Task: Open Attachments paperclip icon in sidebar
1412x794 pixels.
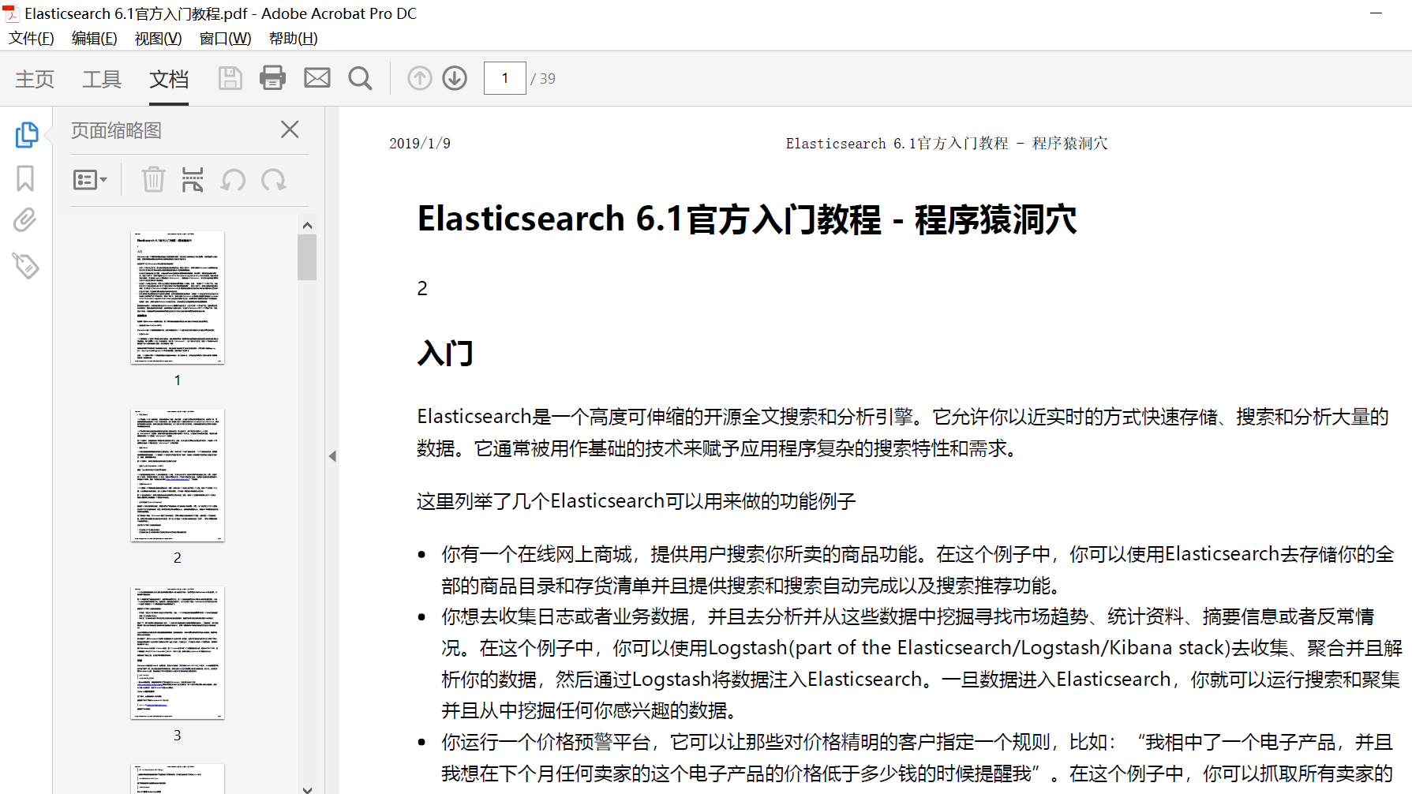Action: click(25, 220)
